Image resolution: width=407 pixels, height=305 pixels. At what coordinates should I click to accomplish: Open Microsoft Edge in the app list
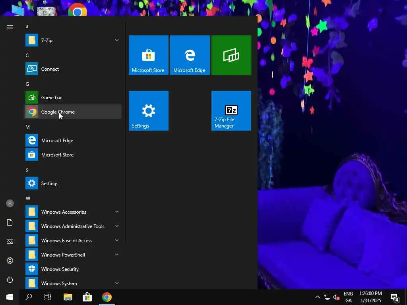(x=73, y=140)
